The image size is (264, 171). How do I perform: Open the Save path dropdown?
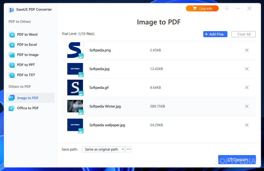[103, 149]
